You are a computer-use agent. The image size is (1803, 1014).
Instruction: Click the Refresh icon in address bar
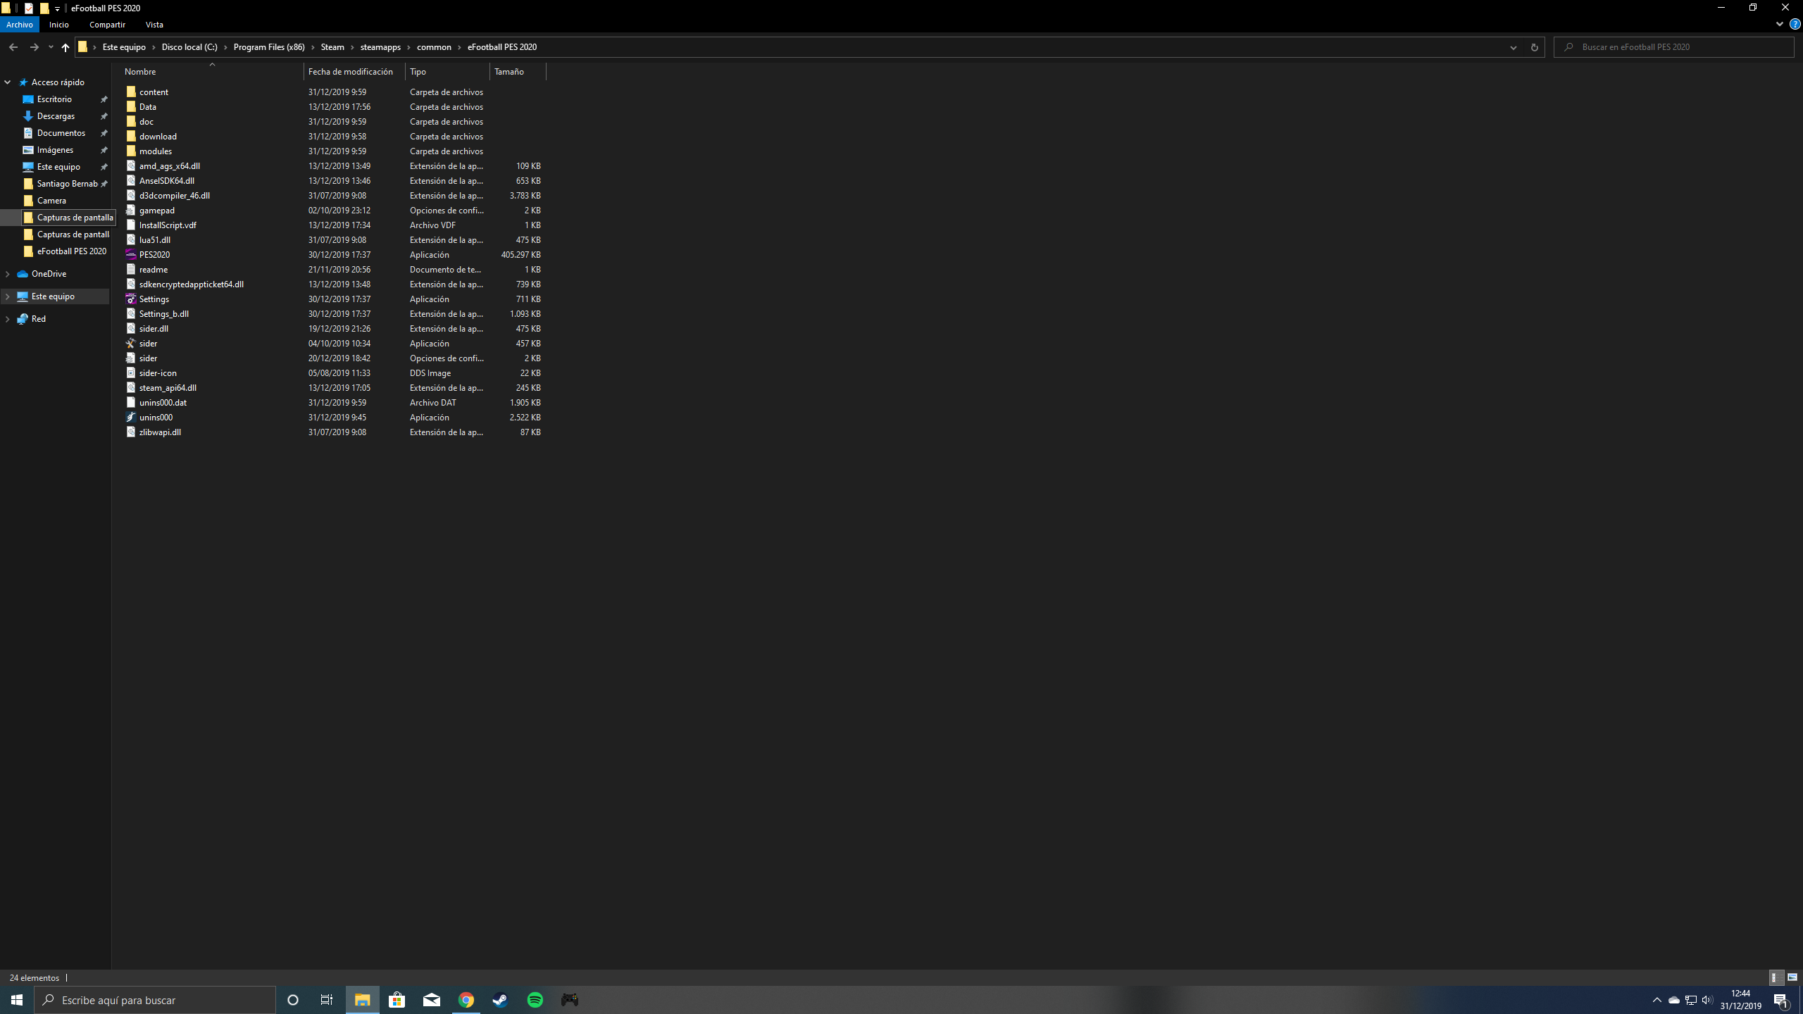click(x=1534, y=47)
